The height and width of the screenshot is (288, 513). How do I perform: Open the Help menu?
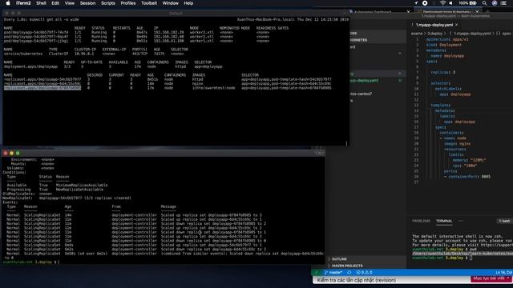(188, 3)
